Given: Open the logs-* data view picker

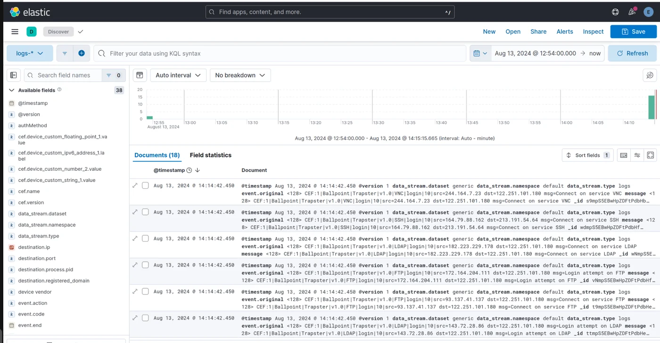Looking at the screenshot, I should click(x=29, y=53).
